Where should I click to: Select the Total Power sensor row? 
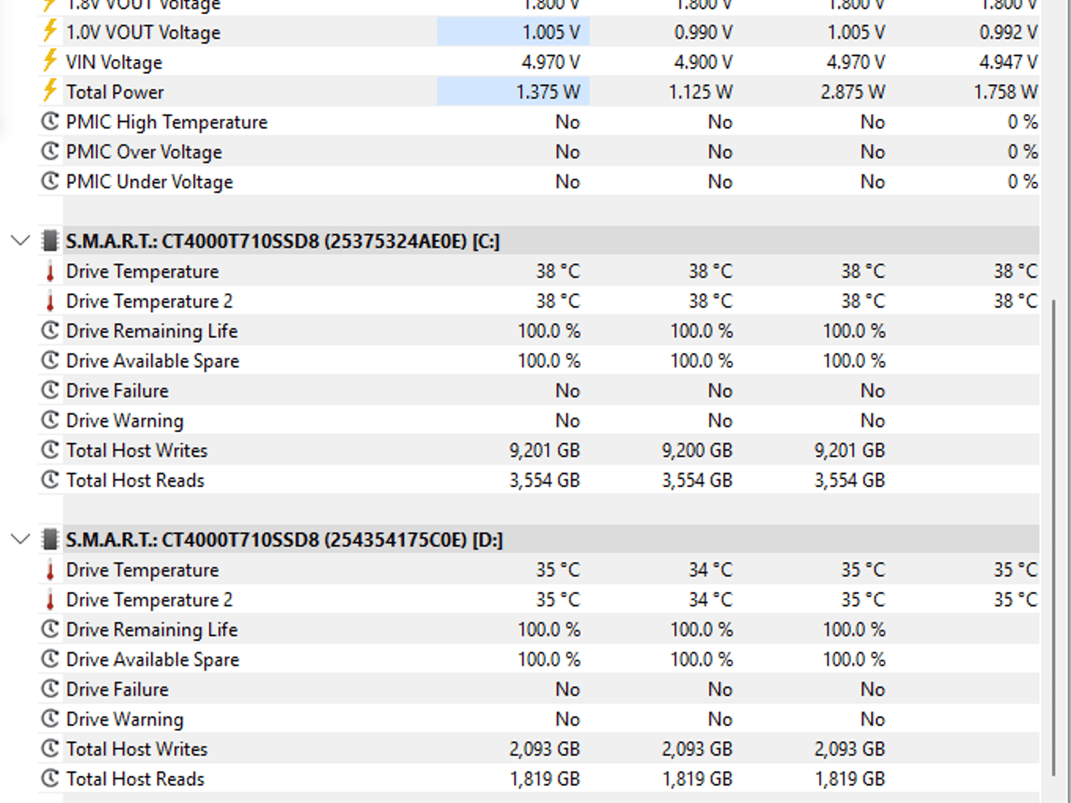tap(538, 91)
